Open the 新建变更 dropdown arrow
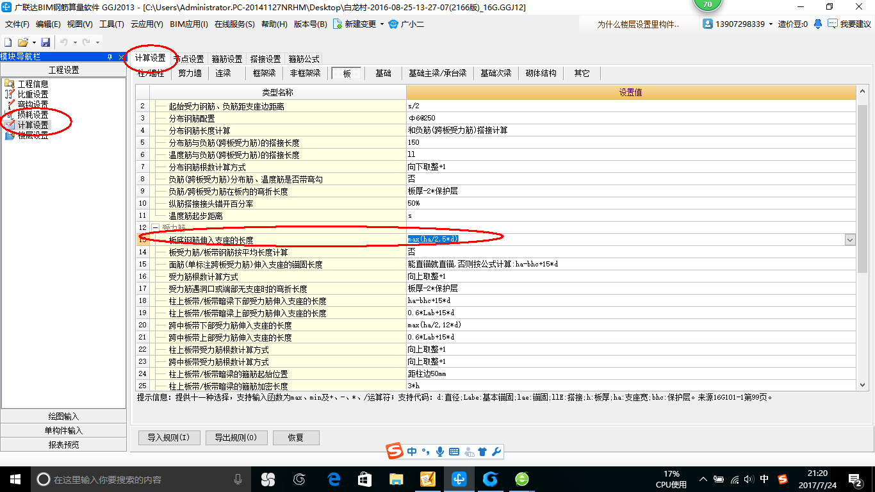Screen dimensions: 875x492 point(382,24)
